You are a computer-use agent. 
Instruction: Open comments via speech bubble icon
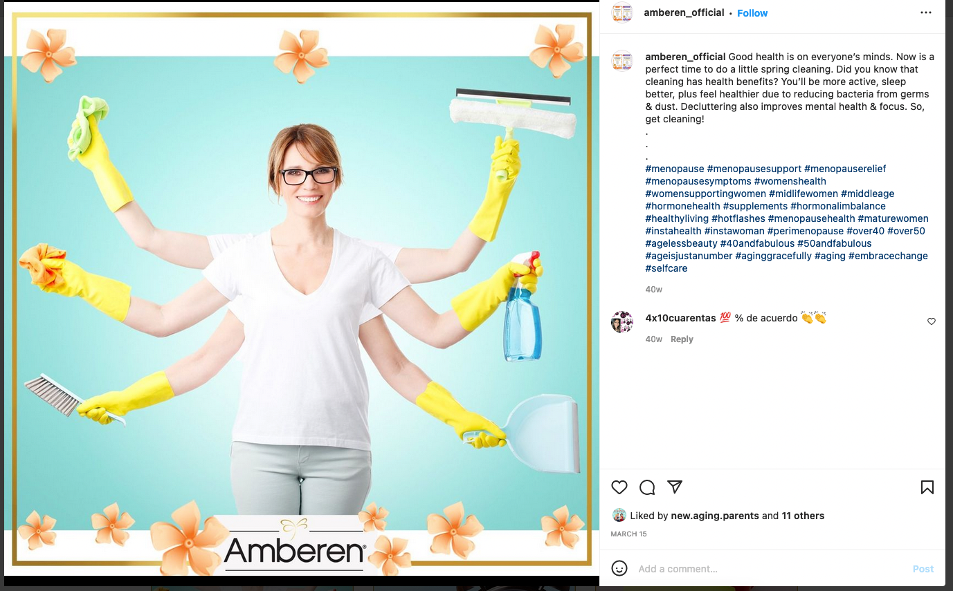(x=647, y=487)
